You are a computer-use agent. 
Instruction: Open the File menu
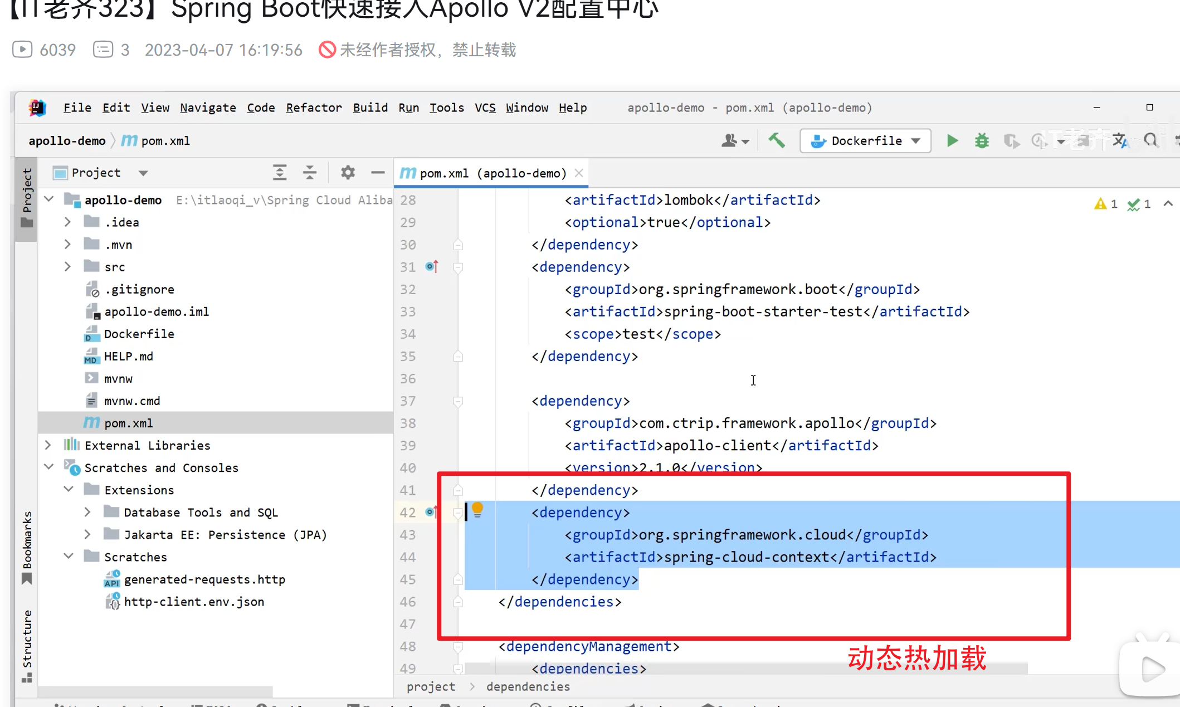77,108
